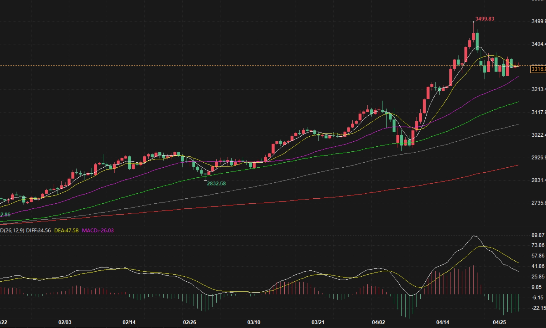Click the 2926.9 price axis value
Viewport: 546px width, 328px height.
click(x=538, y=158)
